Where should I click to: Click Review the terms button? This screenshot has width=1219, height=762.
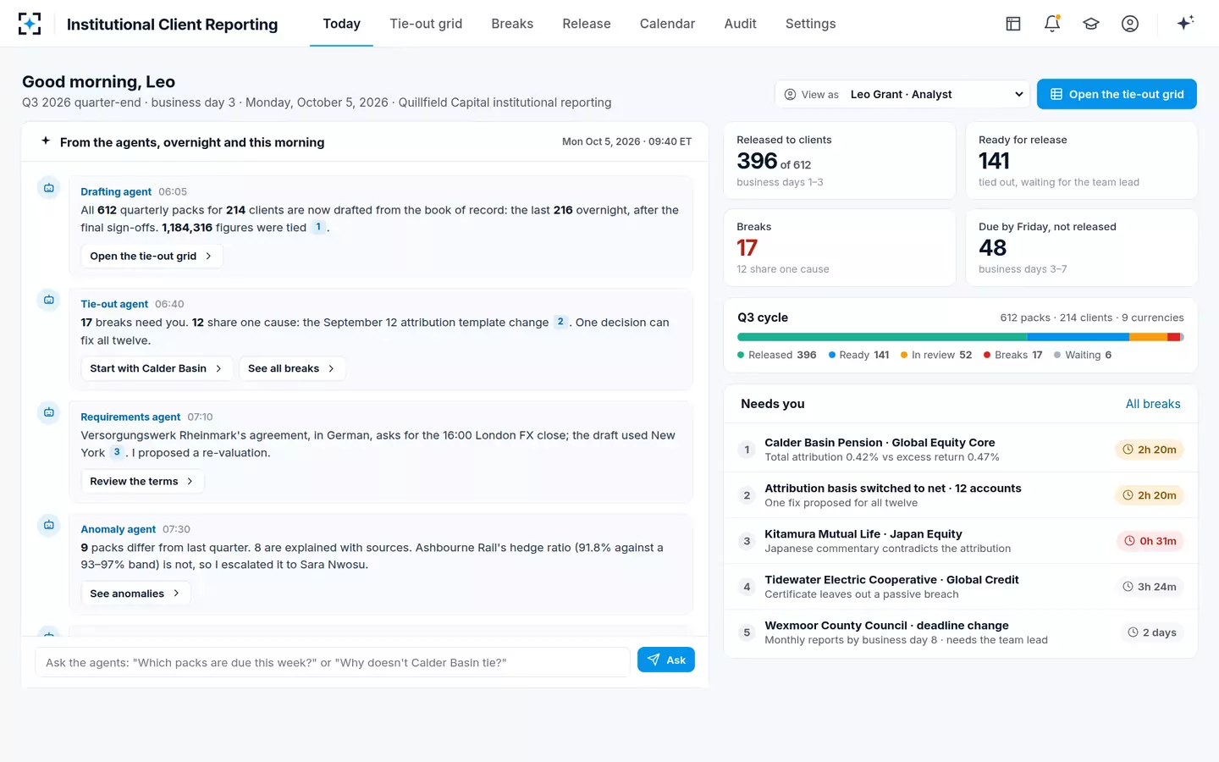pos(142,481)
